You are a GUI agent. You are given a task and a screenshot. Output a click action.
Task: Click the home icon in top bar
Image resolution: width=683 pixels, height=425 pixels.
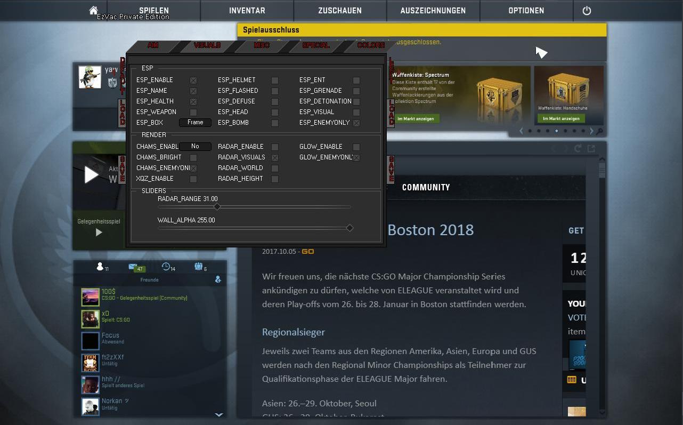[x=93, y=10]
